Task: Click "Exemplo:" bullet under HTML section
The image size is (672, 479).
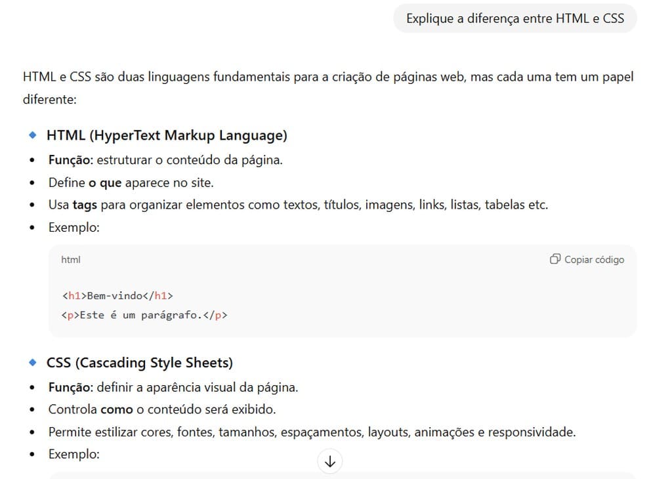Action: click(73, 227)
